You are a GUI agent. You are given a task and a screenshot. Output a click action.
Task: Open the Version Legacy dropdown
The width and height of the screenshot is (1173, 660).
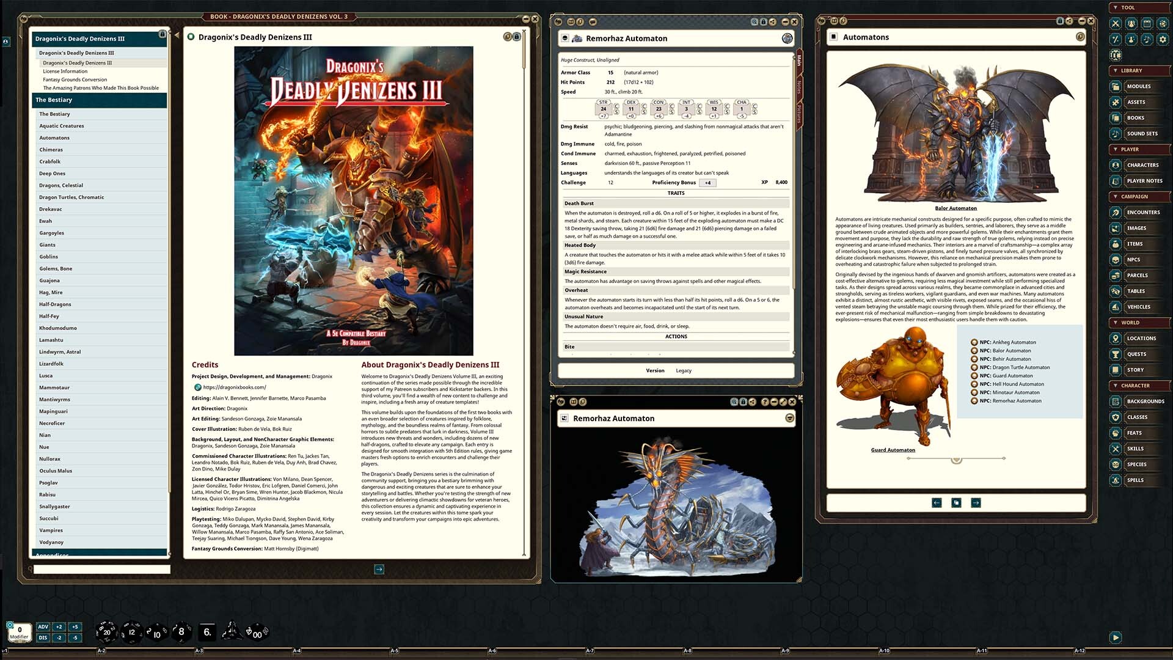pyautogui.click(x=684, y=371)
